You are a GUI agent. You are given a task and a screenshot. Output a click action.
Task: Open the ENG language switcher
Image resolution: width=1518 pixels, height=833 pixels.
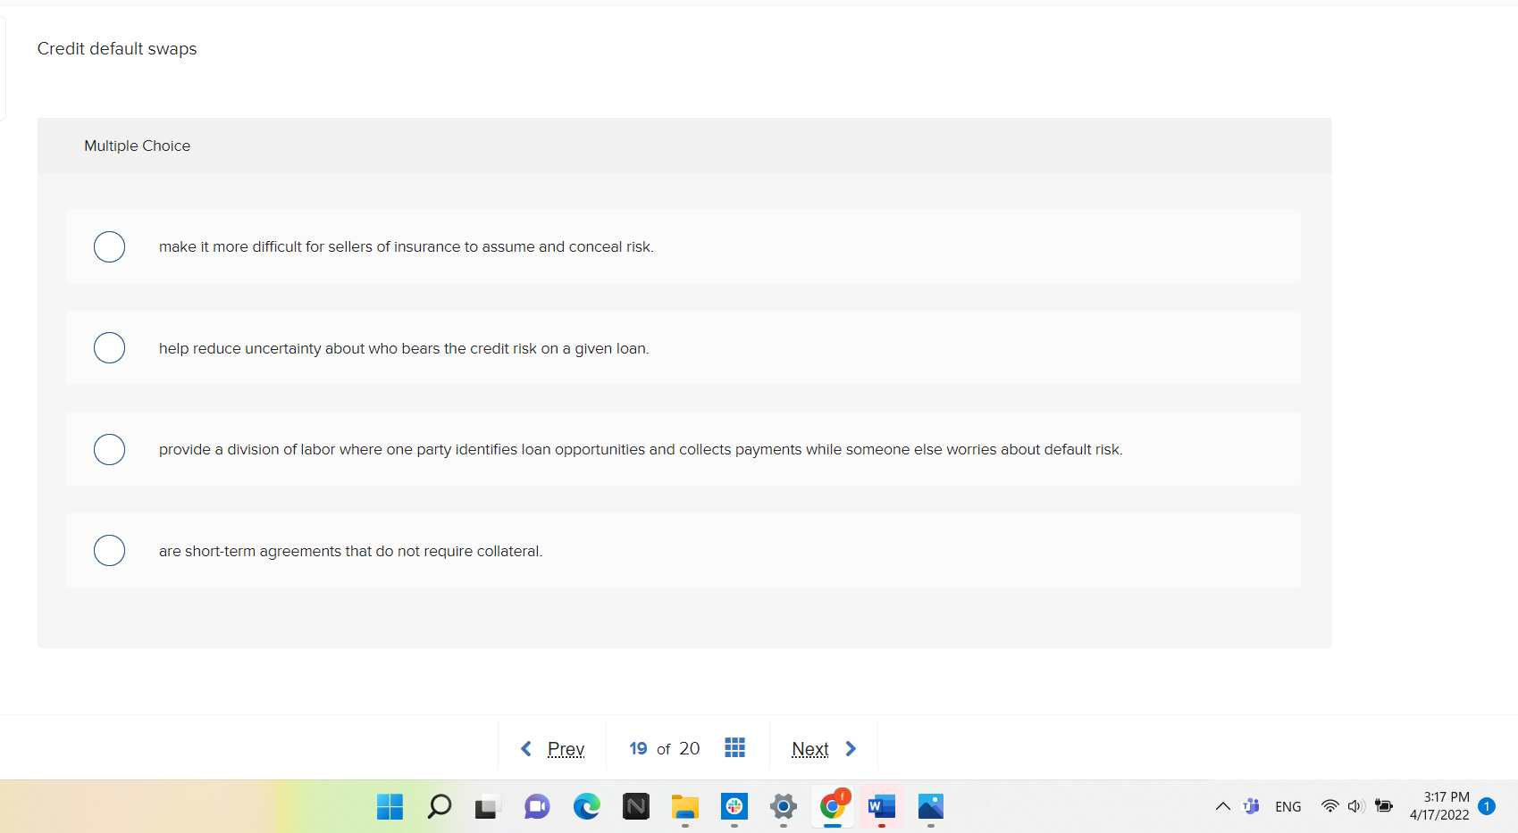tap(1287, 807)
